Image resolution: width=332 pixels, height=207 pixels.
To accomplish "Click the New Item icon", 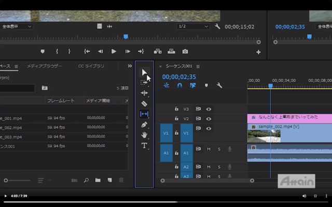I will [109, 180].
